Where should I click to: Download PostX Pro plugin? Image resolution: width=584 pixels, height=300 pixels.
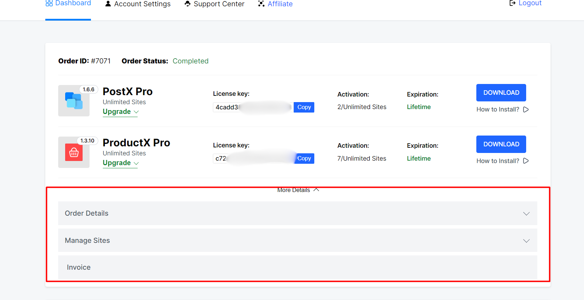point(501,93)
